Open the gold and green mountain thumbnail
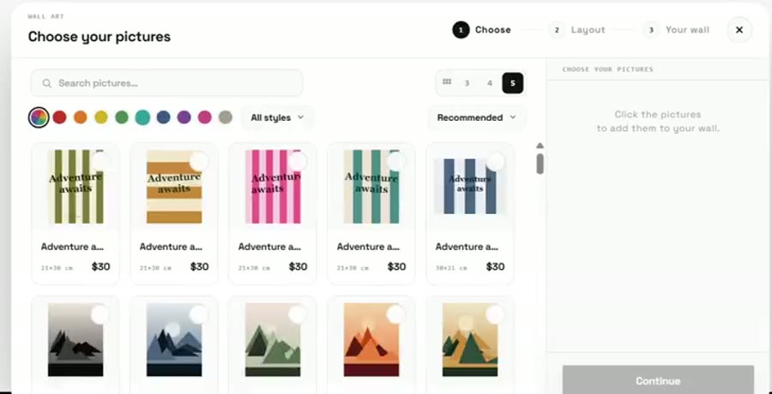The height and width of the screenshot is (394, 772). (470, 339)
